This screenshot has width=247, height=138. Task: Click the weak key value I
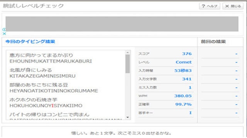coord(190,113)
